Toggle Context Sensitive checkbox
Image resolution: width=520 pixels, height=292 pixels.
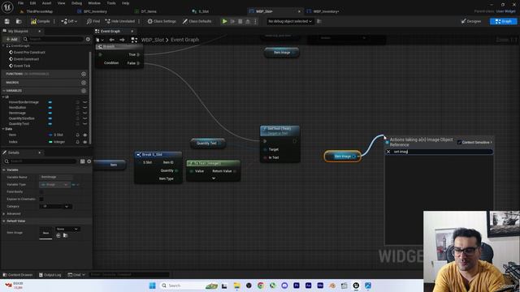459,143
